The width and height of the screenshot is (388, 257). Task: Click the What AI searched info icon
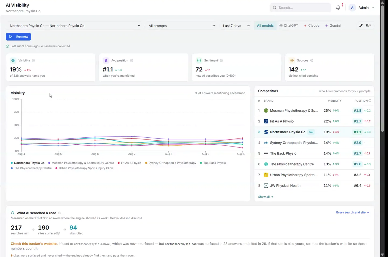[x=60, y=213]
